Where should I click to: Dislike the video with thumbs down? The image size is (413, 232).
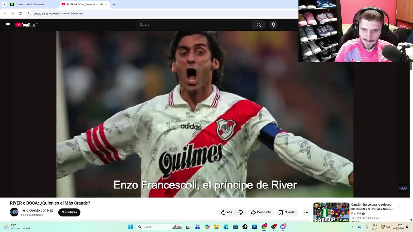pyautogui.click(x=241, y=212)
